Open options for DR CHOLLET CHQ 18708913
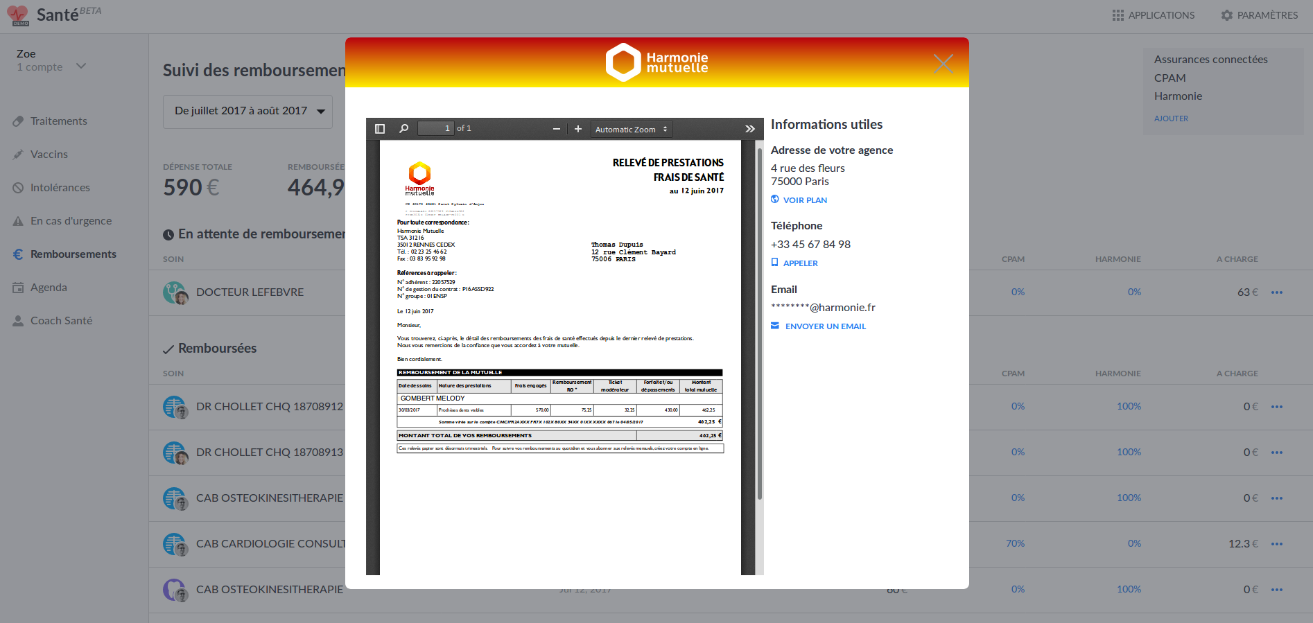Image resolution: width=1313 pixels, height=623 pixels. click(x=1277, y=453)
